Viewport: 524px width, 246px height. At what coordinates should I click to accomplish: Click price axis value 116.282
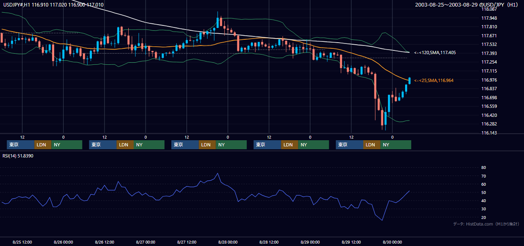pos(489,124)
